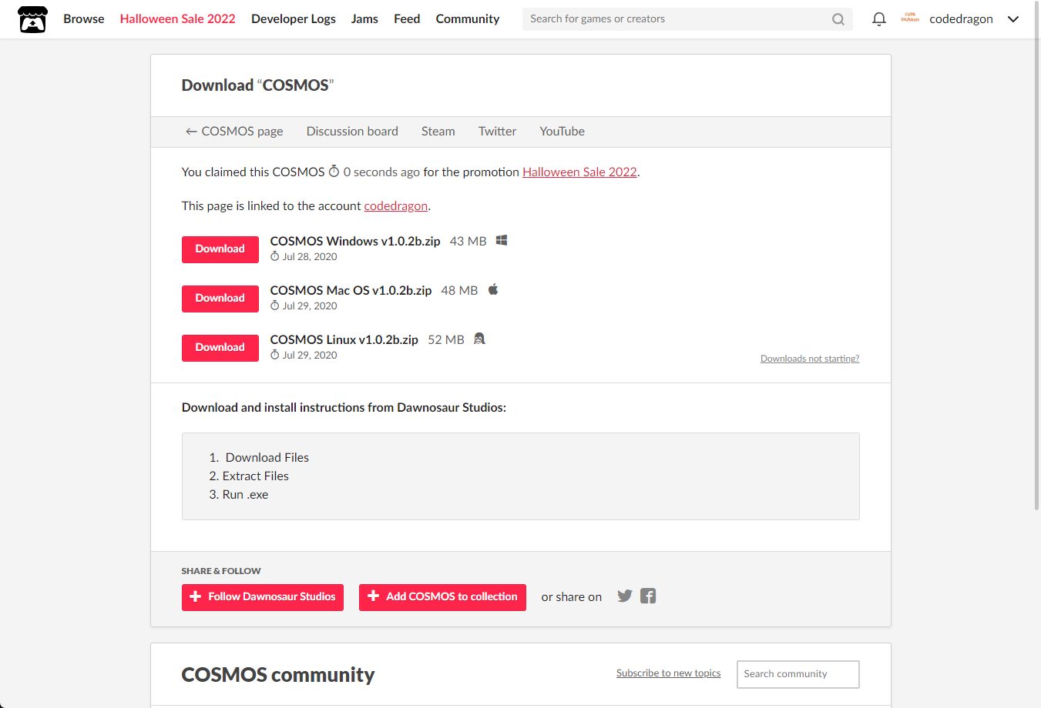Click 'COSMOS Windows v1.0.2b.zip' filename
The height and width of the screenshot is (708, 1041).
click(x=355, y=241)
